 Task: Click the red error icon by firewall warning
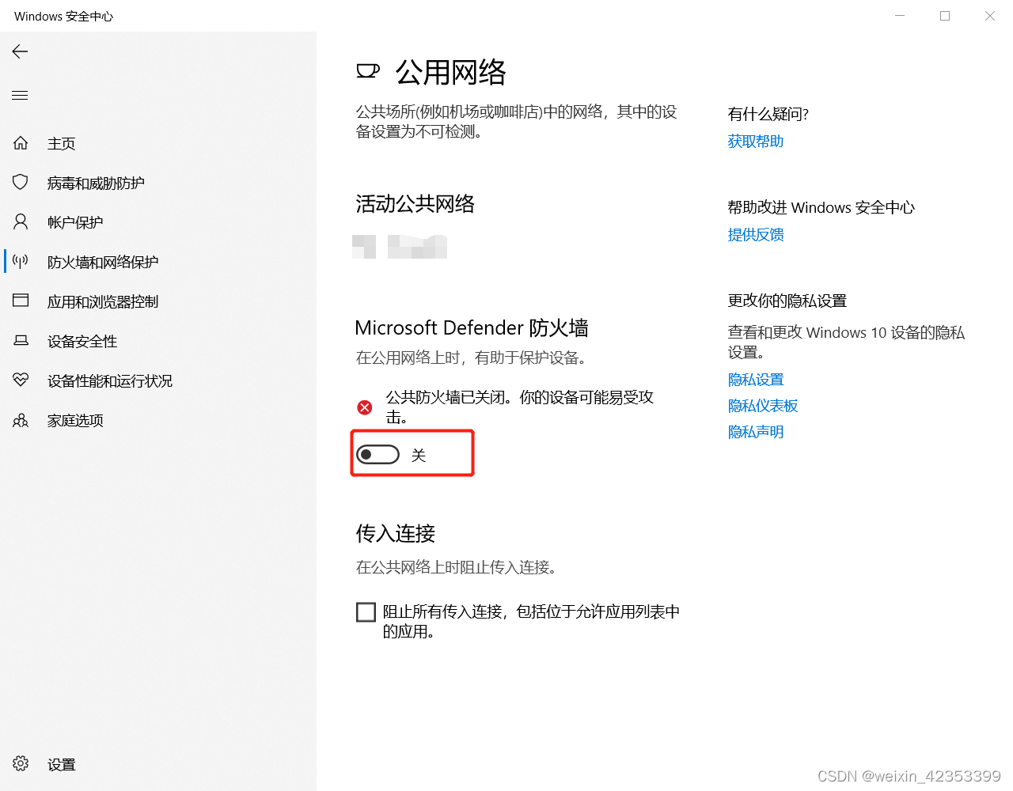[365, 407]
